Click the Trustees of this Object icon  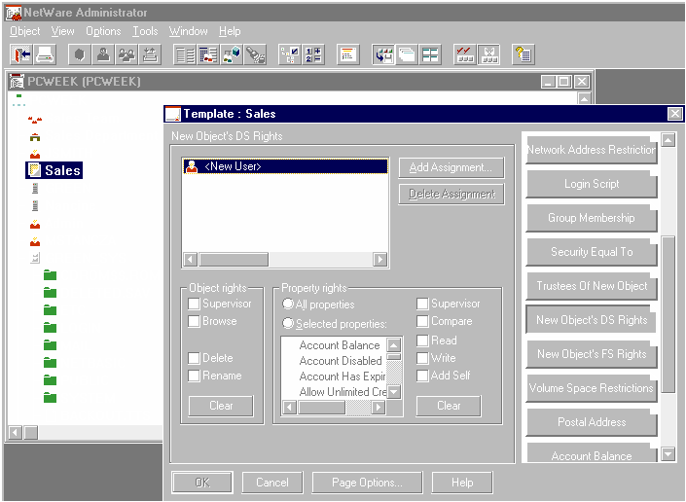coord(232,54)
